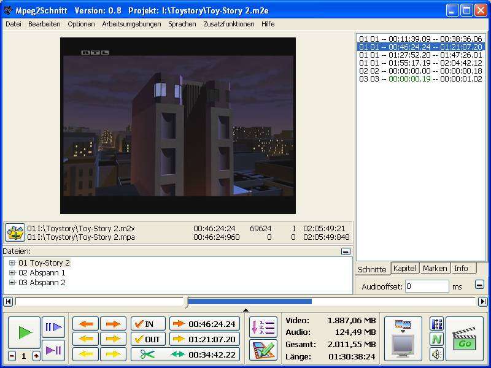Click the Länge value 01:30:38:24
This screenshot has height=368, width=491.
[x=352, y=356]
